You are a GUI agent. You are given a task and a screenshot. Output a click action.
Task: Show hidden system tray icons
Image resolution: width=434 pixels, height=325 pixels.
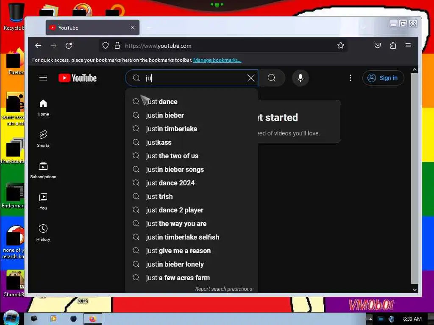(x=370, y=319)
